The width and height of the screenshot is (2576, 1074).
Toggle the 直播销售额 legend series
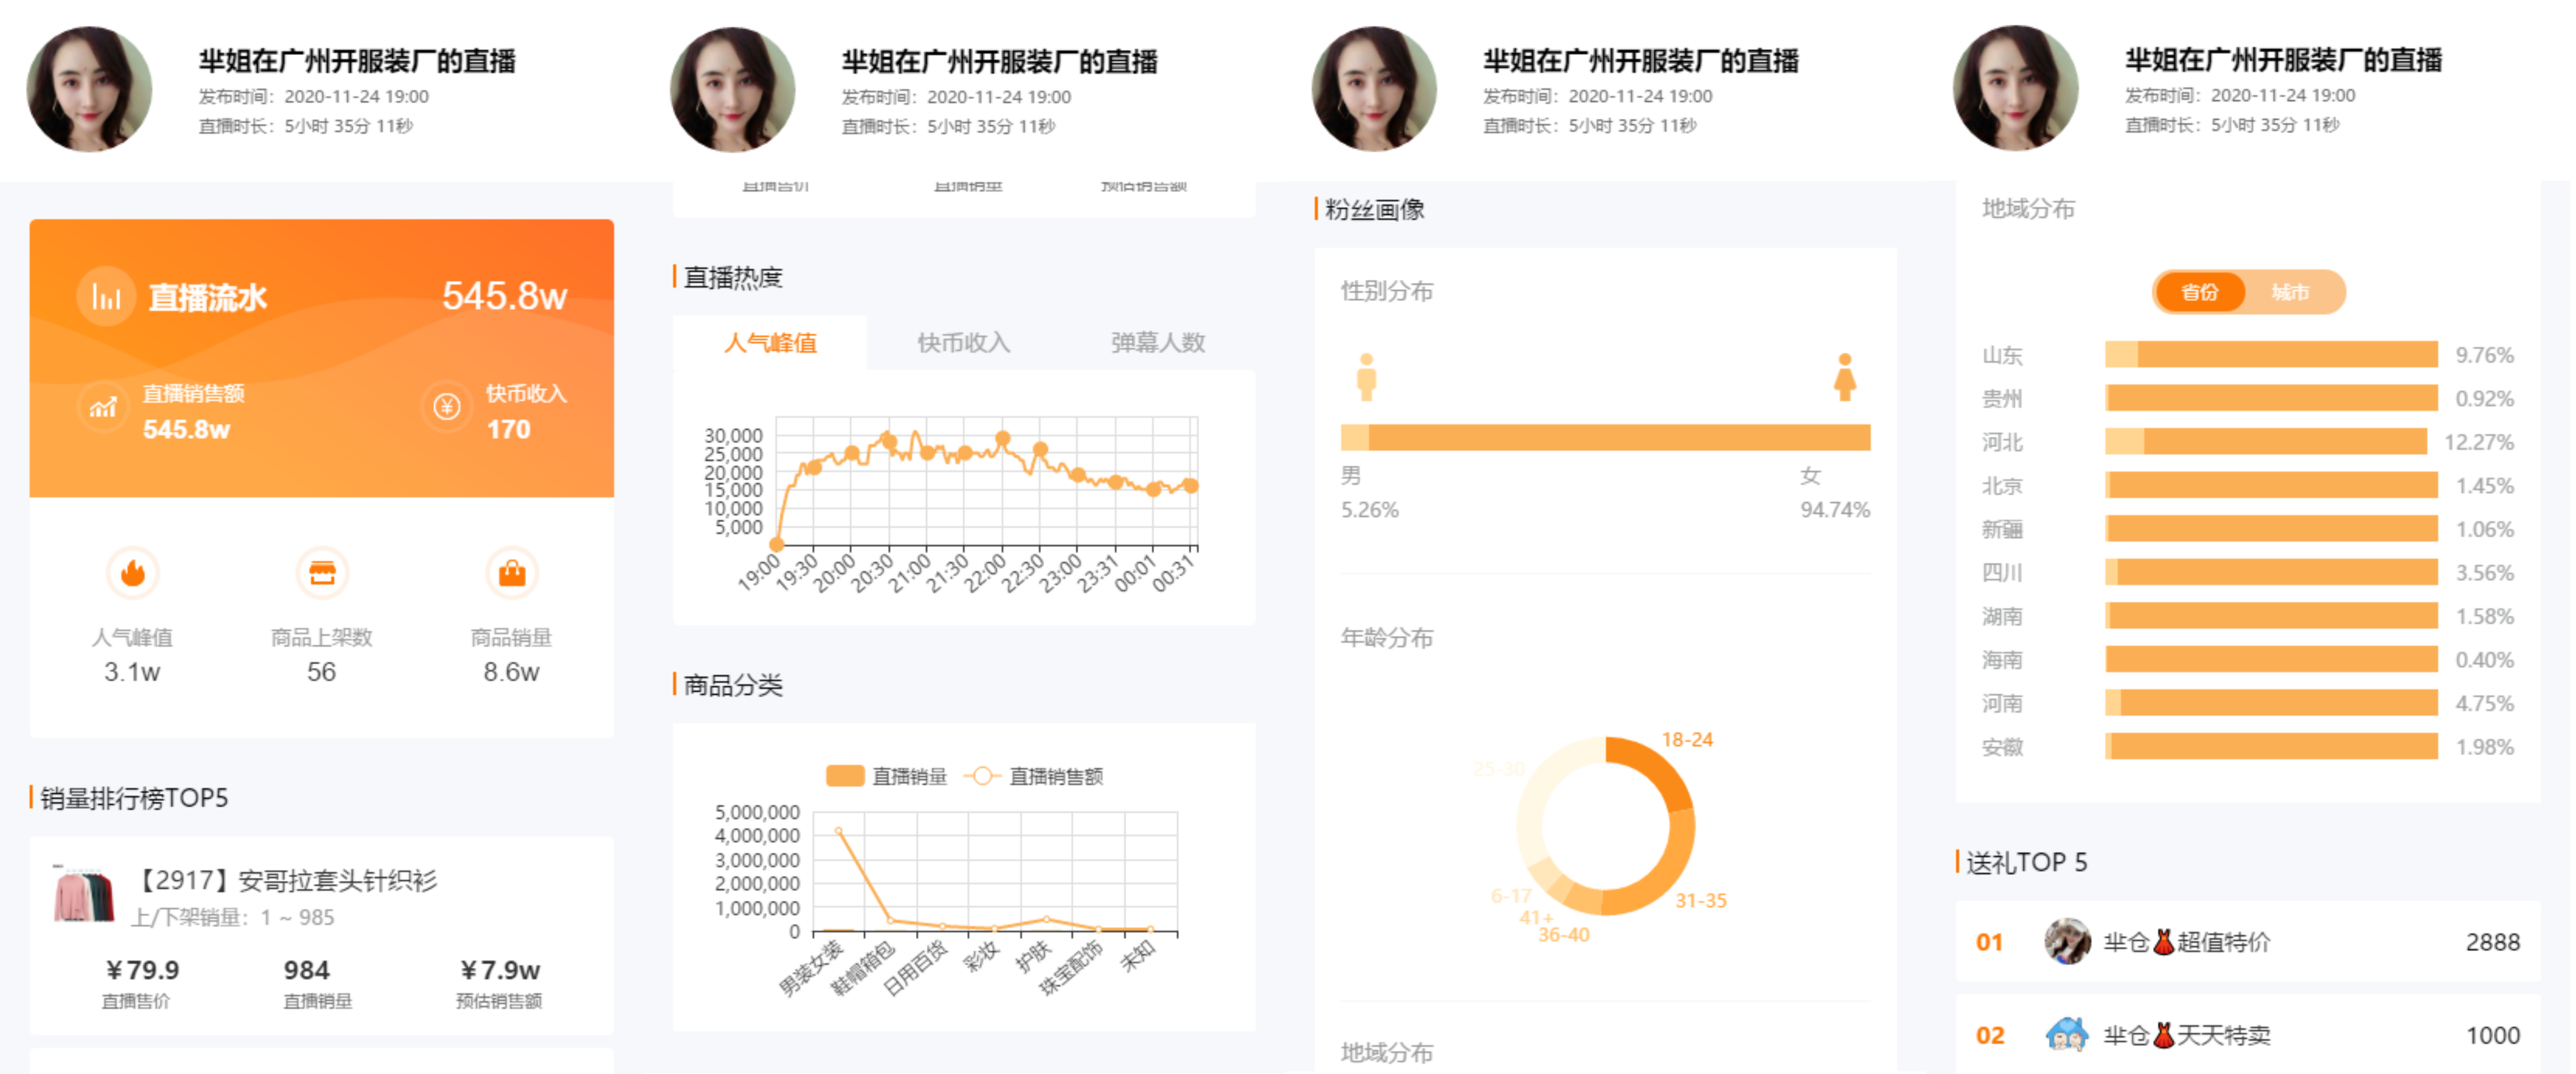pyautogui.click(x=1034, y=776)
